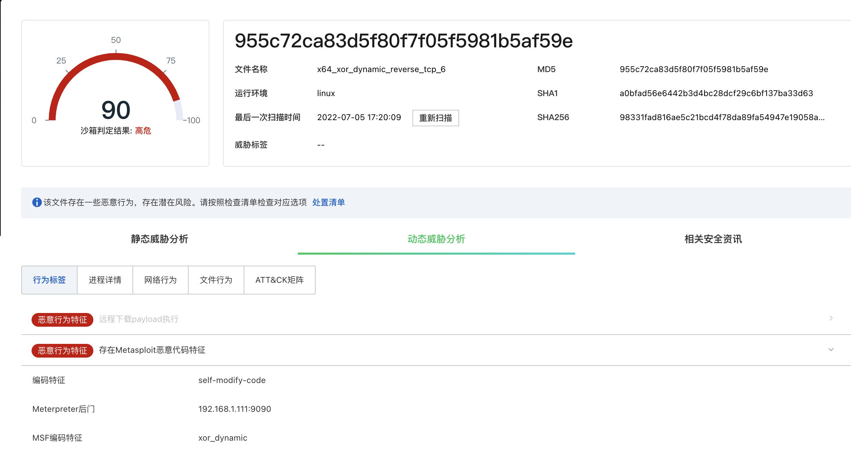Select the 行为标签 sub-tab

(x=49, y=280)
